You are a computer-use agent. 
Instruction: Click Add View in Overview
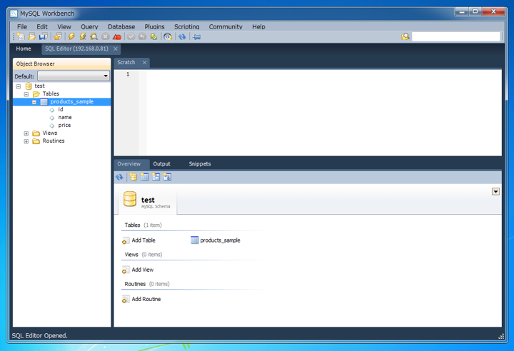[138, 270]
